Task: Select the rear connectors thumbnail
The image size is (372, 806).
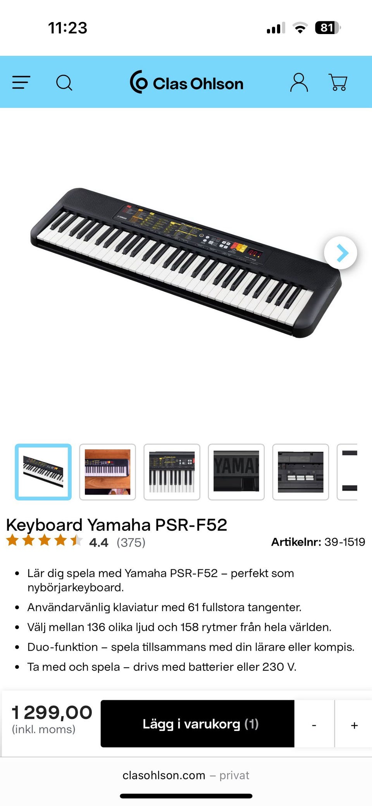Action: [300, 472]
